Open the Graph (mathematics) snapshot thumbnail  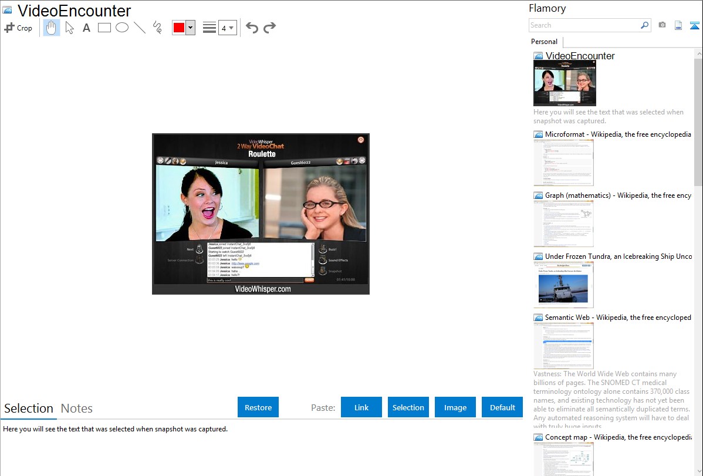(563, 224)
